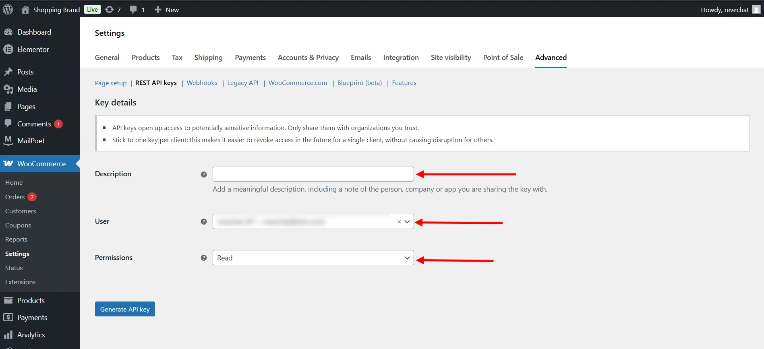The width and height of the screenshot is (764, 349).
Task: Open Orders in WooCommerce submenu
Action: coord(15,197)
